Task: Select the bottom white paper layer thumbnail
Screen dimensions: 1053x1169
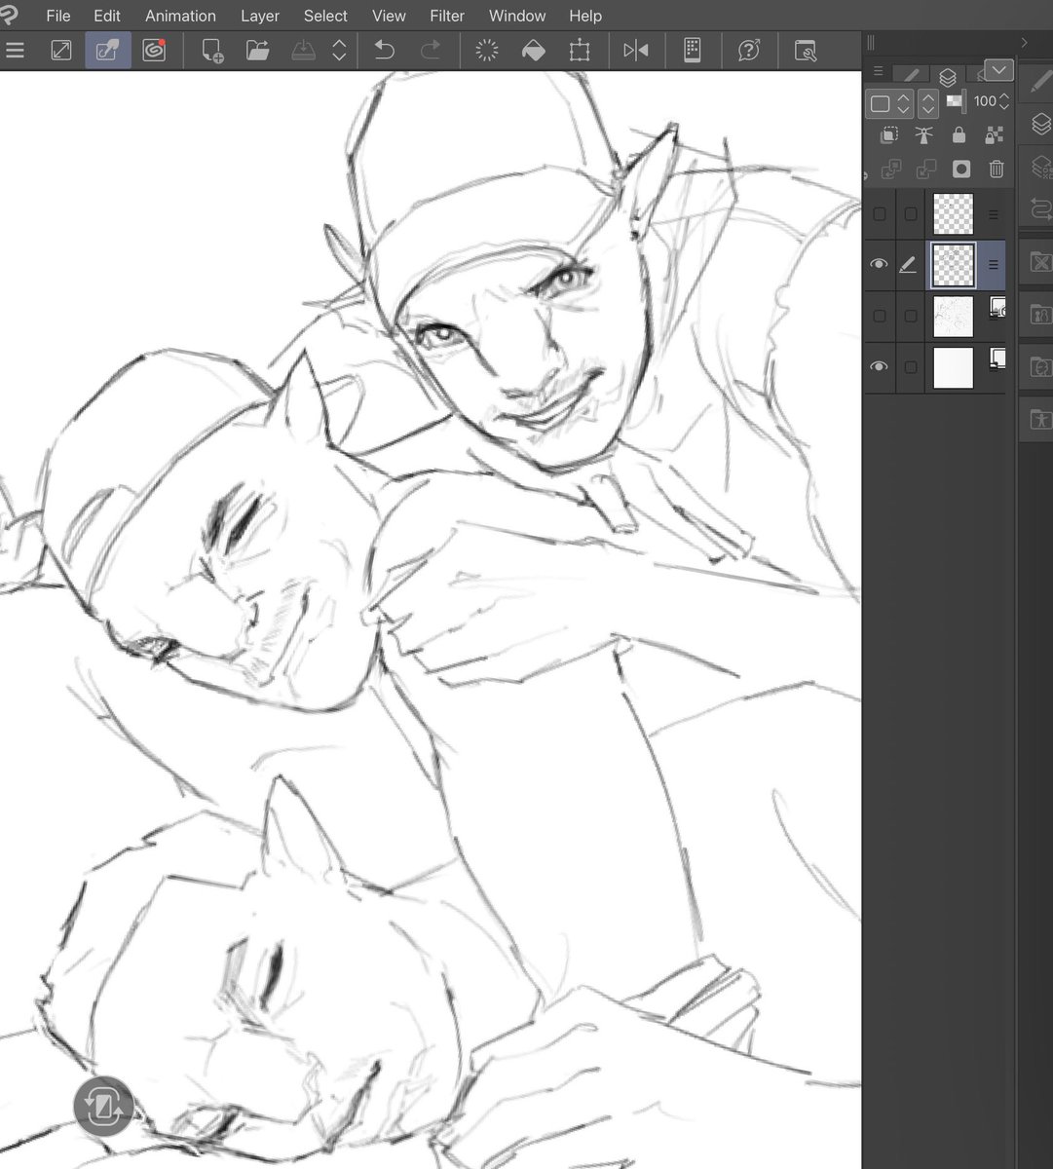Action: point(953,367)
